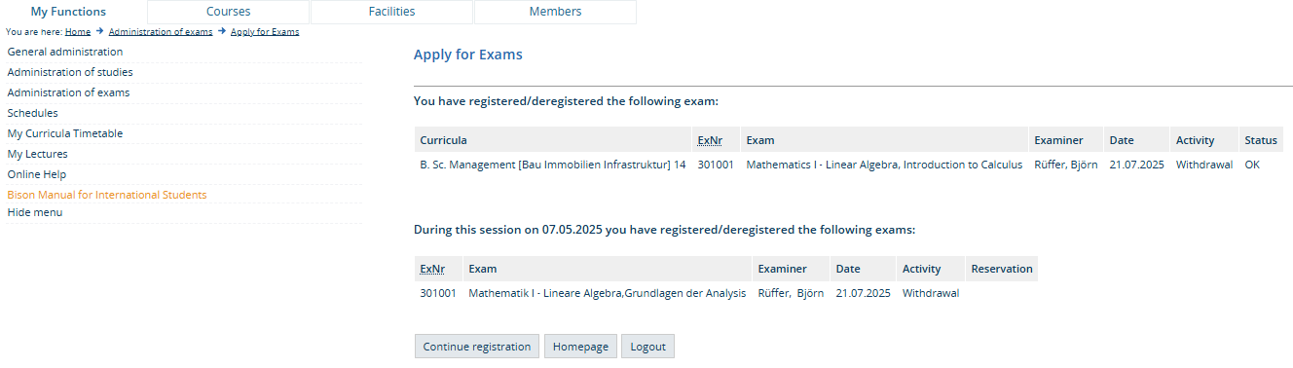Open the My Functions tab
The width and height of the screenshot is (1293, 368).
[68, 12]
